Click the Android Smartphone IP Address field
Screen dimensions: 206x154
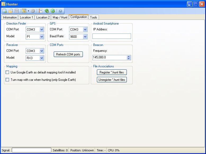(111, 36)
